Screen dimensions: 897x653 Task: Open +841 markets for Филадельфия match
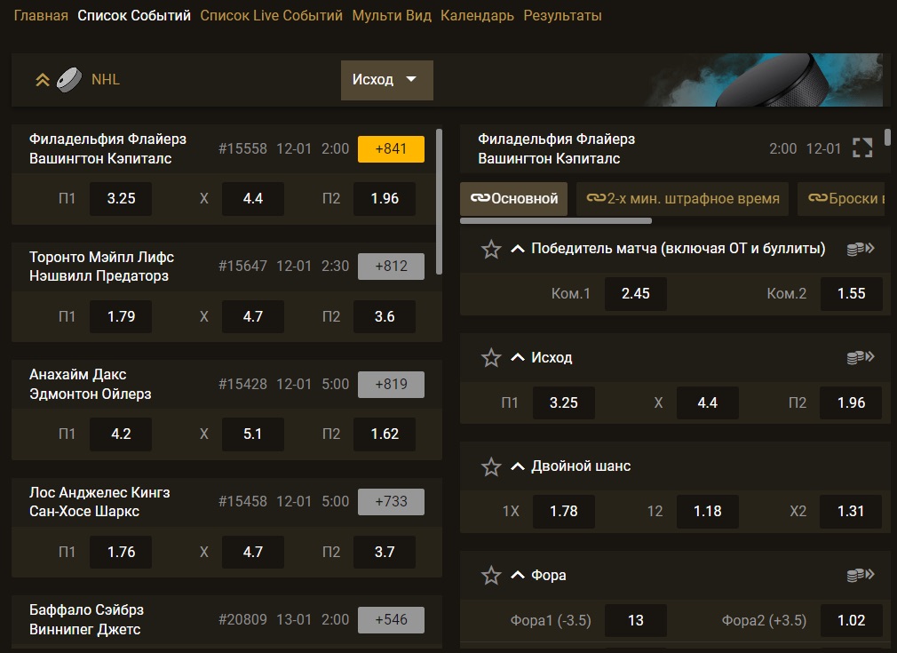392,148
